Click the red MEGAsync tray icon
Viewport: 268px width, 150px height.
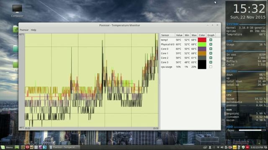(247, 147)
